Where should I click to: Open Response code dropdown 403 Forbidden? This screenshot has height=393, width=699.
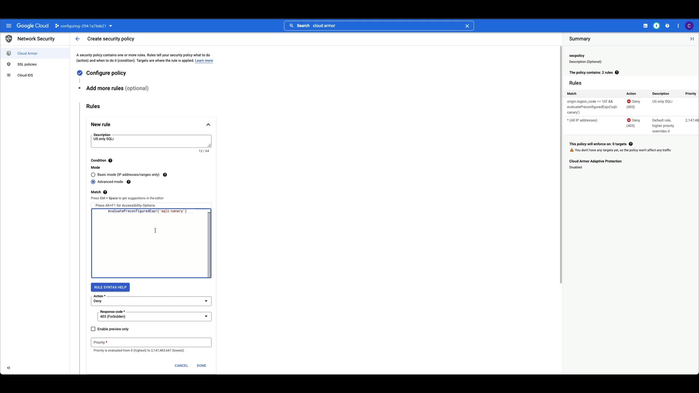pyautogui.click(x=154, y=317)
